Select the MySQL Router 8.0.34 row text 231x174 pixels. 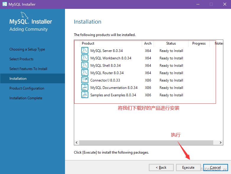pyautogui.click(x=107, y=73)
